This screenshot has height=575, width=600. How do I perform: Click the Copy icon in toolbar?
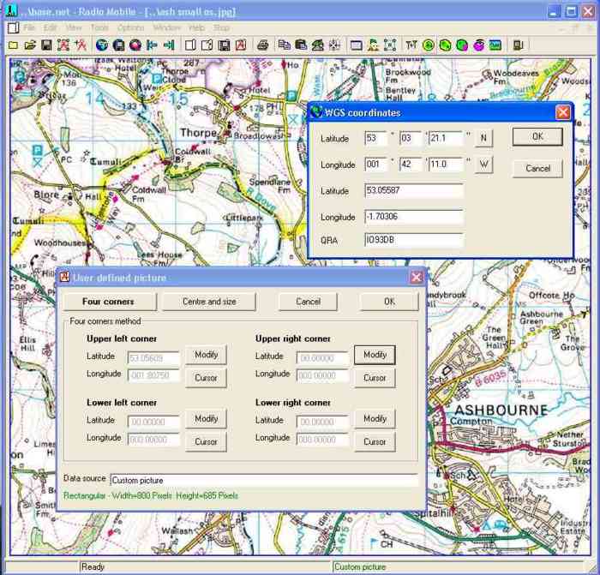284,45
